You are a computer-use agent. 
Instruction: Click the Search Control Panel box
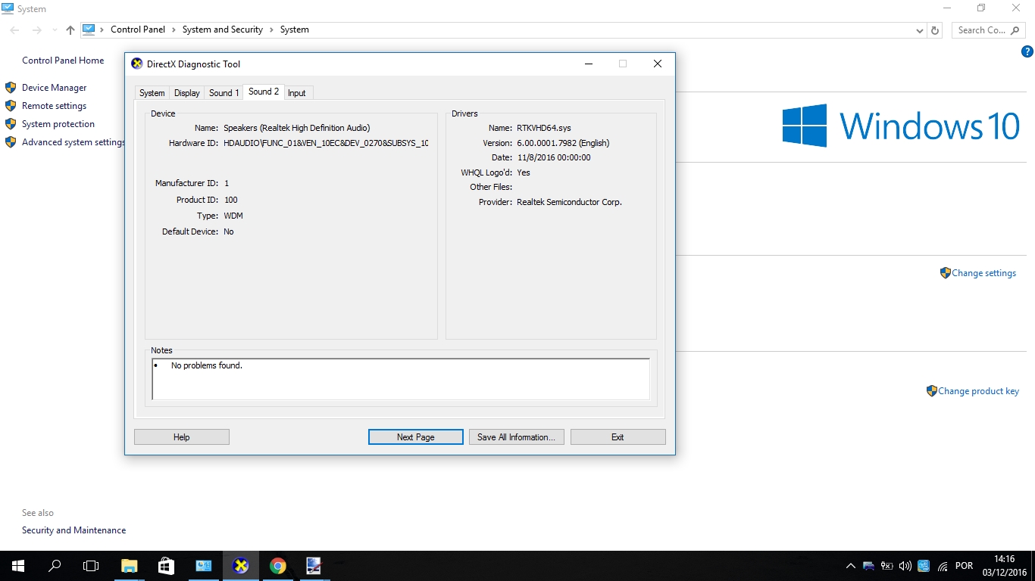click(988, 30)
